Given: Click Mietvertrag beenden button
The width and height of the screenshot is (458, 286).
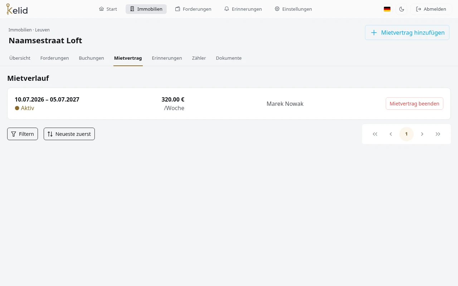Looking at the screenshot, I should pyautogui.click(x=414, y=104).
